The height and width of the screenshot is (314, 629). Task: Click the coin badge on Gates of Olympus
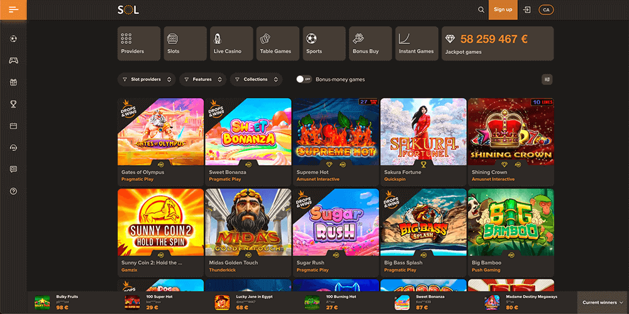(160, 164)
